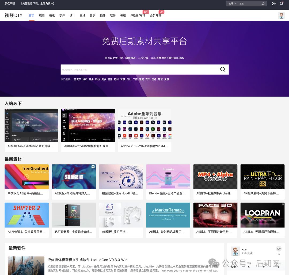
Task: Open the c.c user avatar in sidebar card
Action: click(x=235, y=251)
